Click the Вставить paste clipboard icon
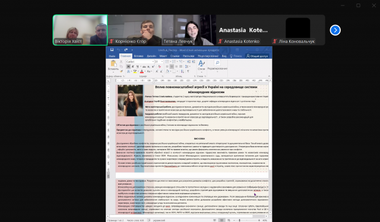 click(113, 64)
